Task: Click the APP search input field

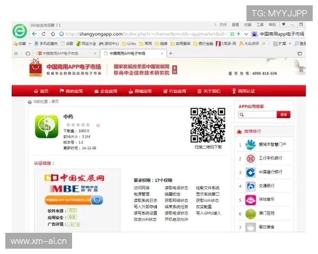Action: click(x=258, y=115)
